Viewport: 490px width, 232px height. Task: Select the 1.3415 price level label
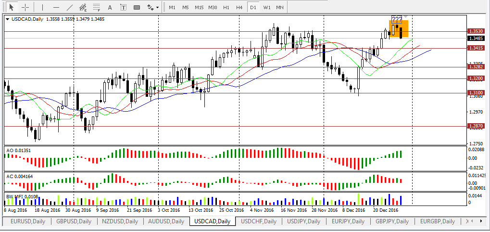[476, 48]
